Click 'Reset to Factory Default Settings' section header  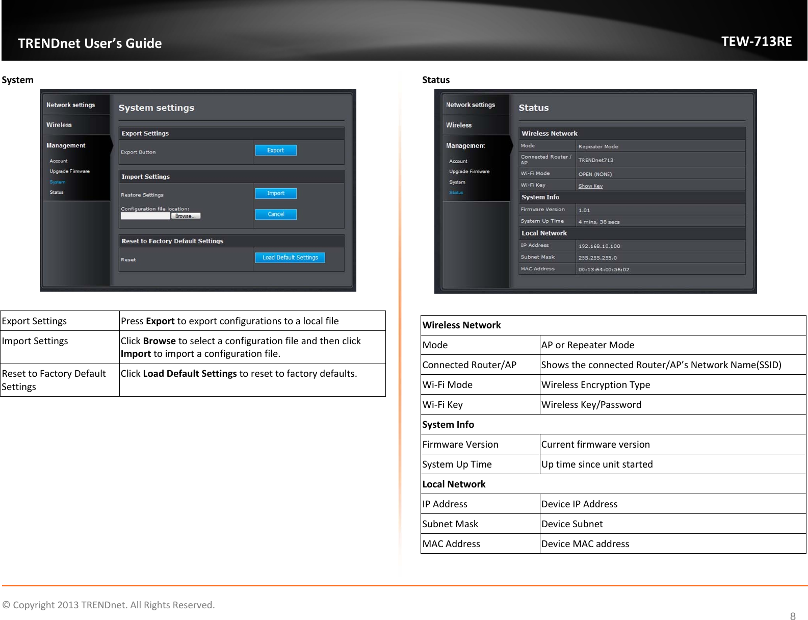click(x=172, y=241)
